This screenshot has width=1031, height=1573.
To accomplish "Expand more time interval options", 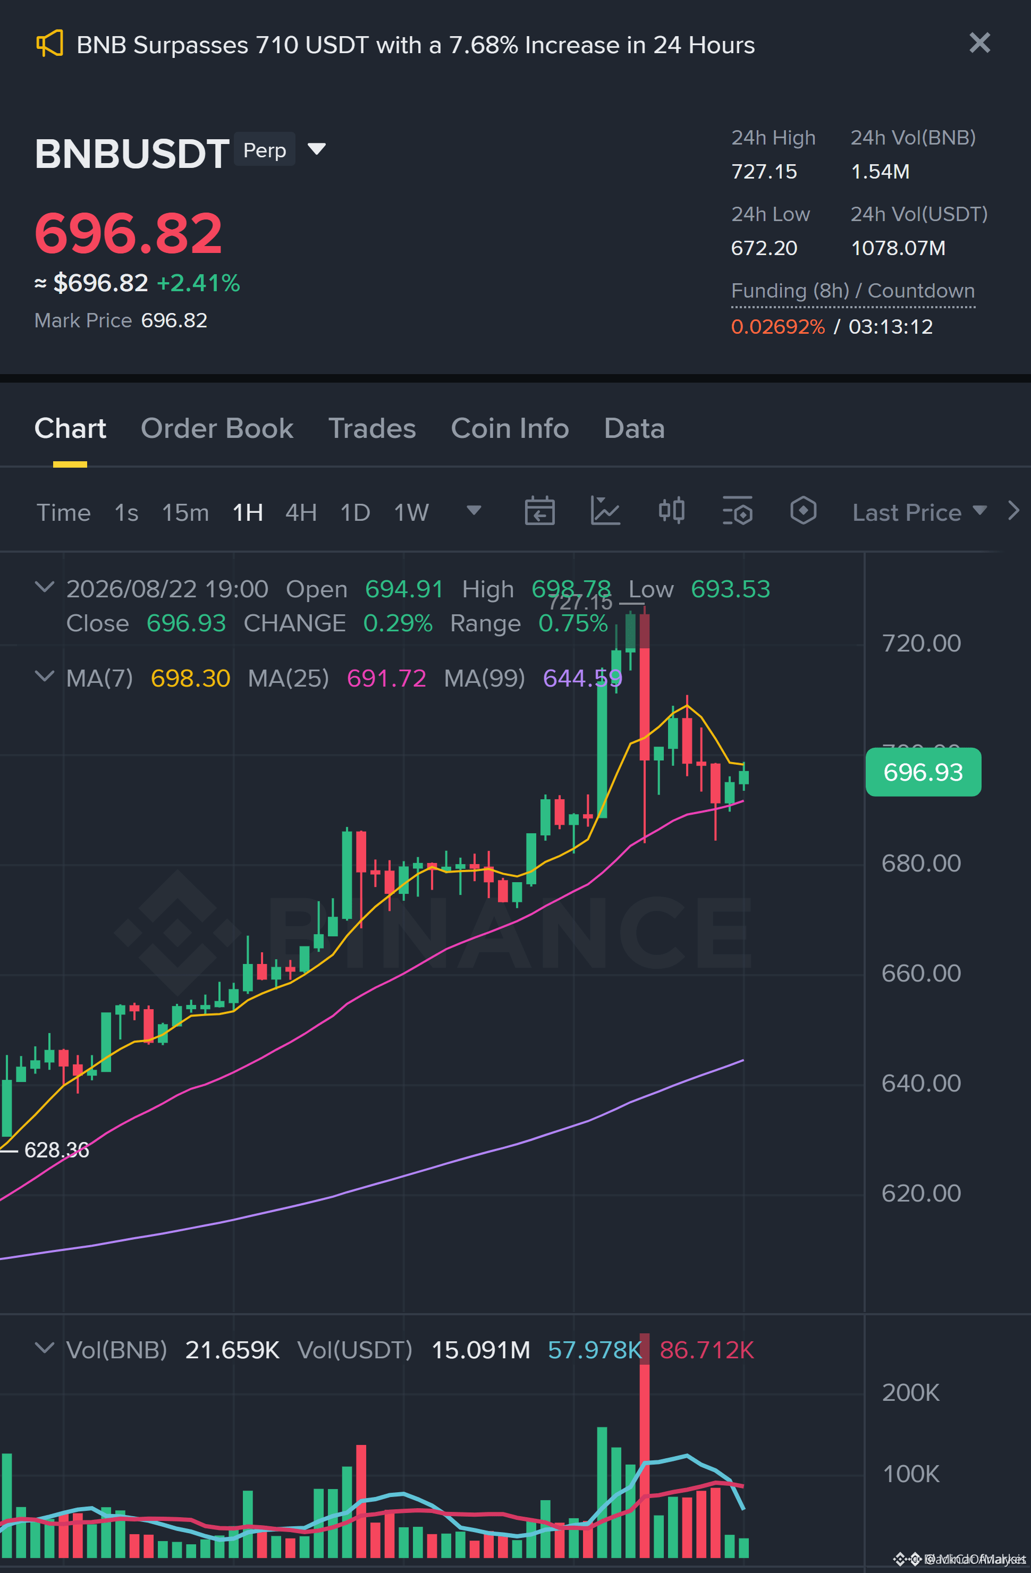I will coord(473,510).
